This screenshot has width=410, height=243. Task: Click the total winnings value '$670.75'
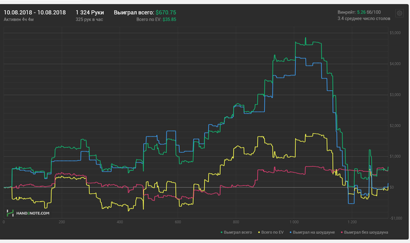(x=166, y=12)
